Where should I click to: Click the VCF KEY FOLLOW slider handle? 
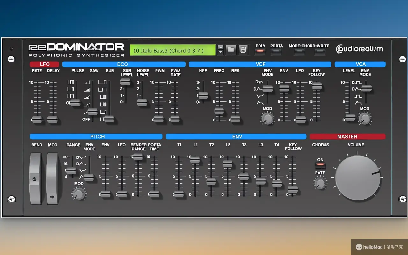tap(317, 85)
